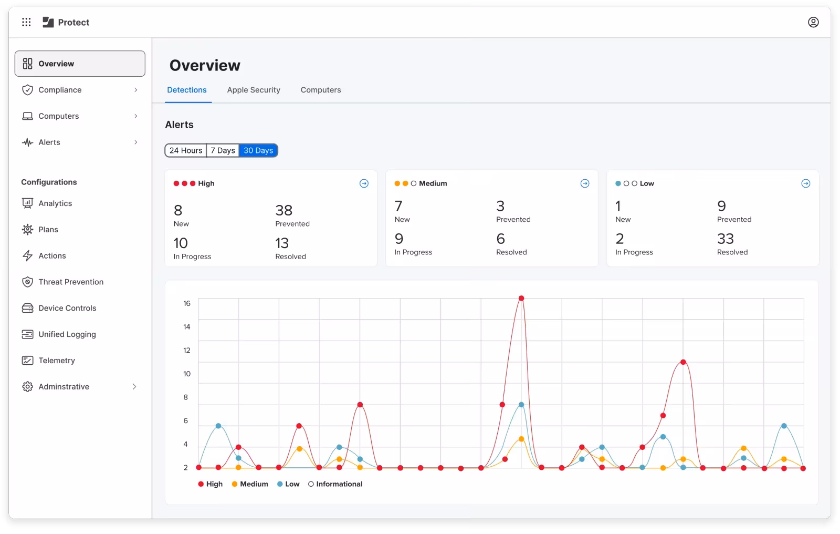Go to Unified Logging page
Image resolution: width=840 pixels, height=534 pixels.
67,334
